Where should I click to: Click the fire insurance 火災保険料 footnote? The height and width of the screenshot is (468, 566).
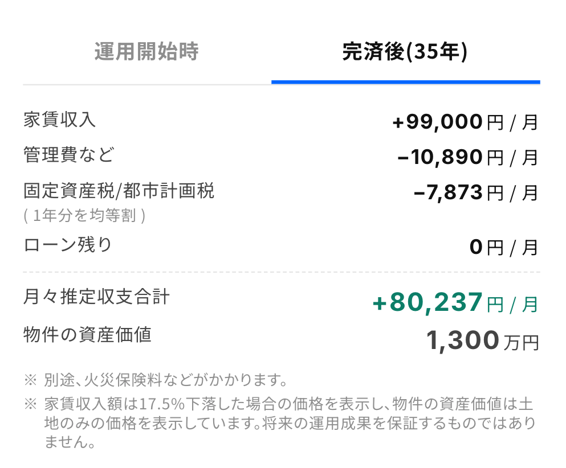[164, 379]
